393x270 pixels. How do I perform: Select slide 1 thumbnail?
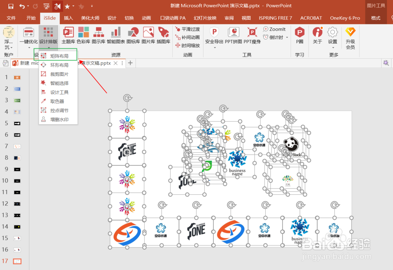coord(17,78)
